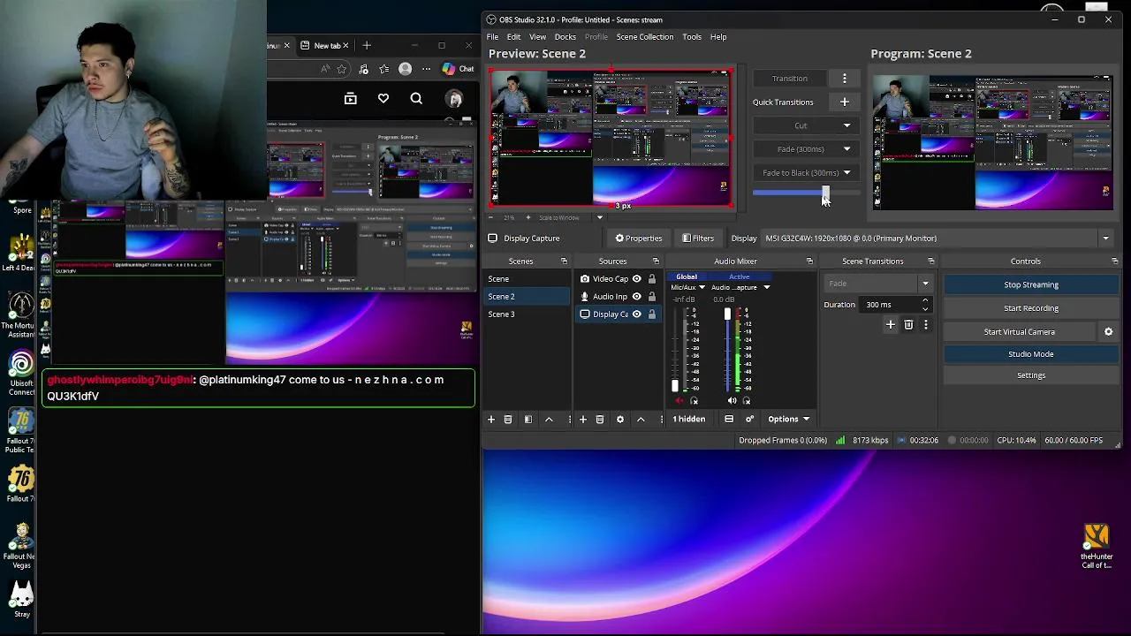Mute the Audio Capture channel

click(x=732, y=401)
